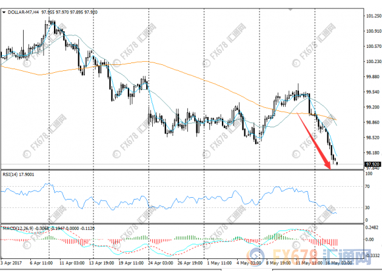Click the red downward arrow tip

tap(330, 166)
